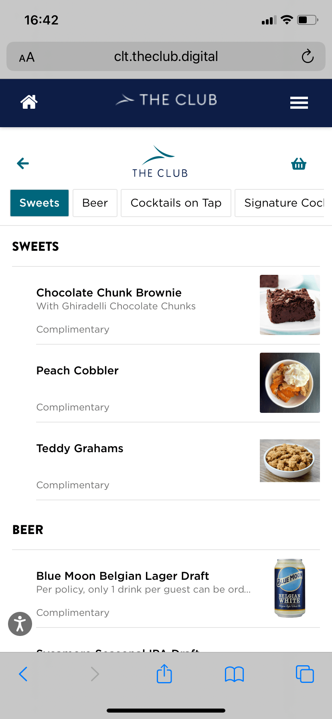Image resolution: width=332 pixels, height=719 pixels.
Task: Go back with the teal arrow
Action: point(23,163)
